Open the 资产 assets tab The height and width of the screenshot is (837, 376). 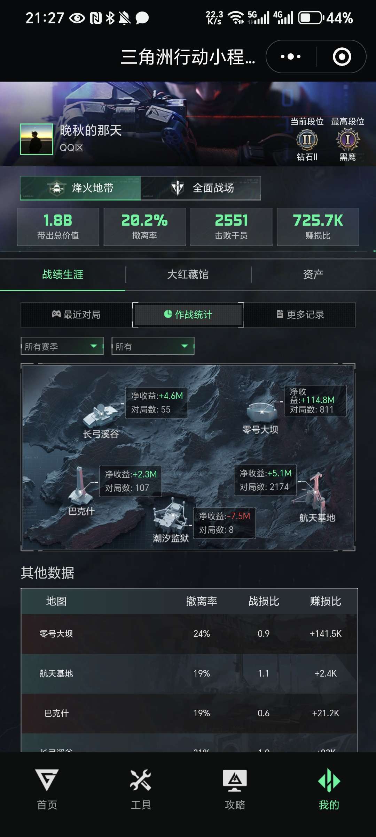coord(313,274)
